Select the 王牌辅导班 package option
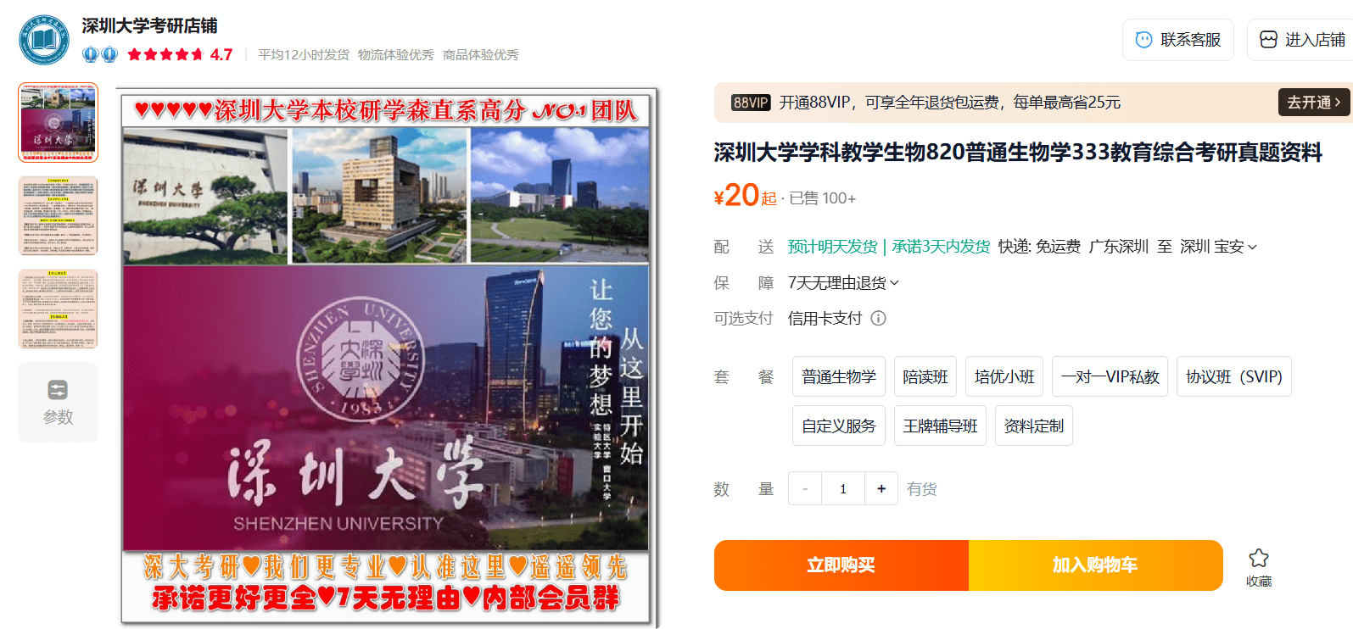 click(x=940, y=426)
